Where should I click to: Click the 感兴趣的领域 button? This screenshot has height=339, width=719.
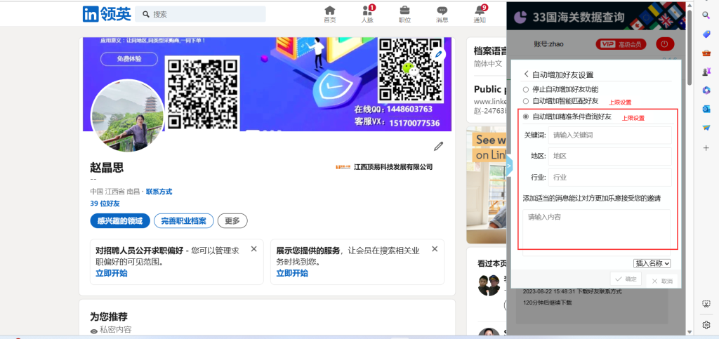click(x=119, y=221)
